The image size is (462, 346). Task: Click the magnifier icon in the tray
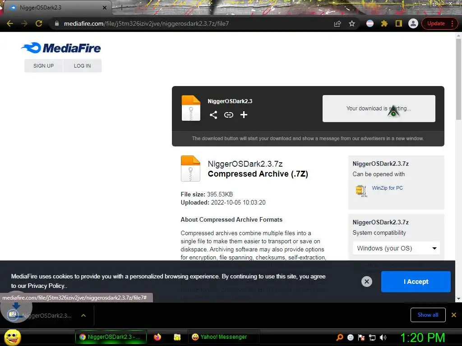(x=340, y=337)
